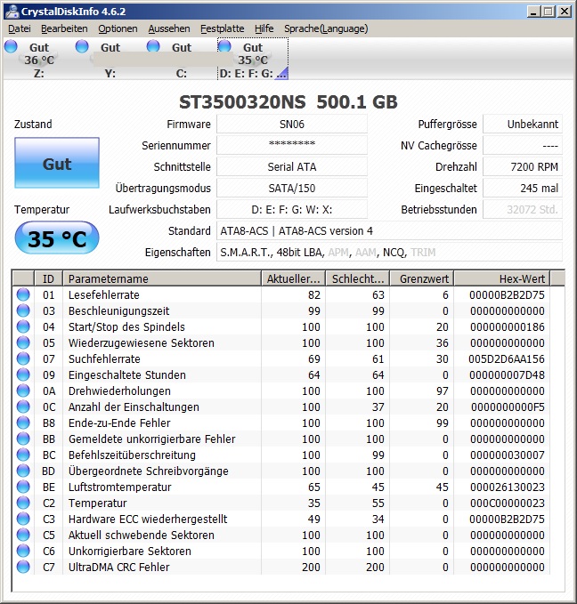This screenshot has width=577, height=604.
Task: Select the C: disk tab
Action: pyautogui.click(x=182, y=59)
